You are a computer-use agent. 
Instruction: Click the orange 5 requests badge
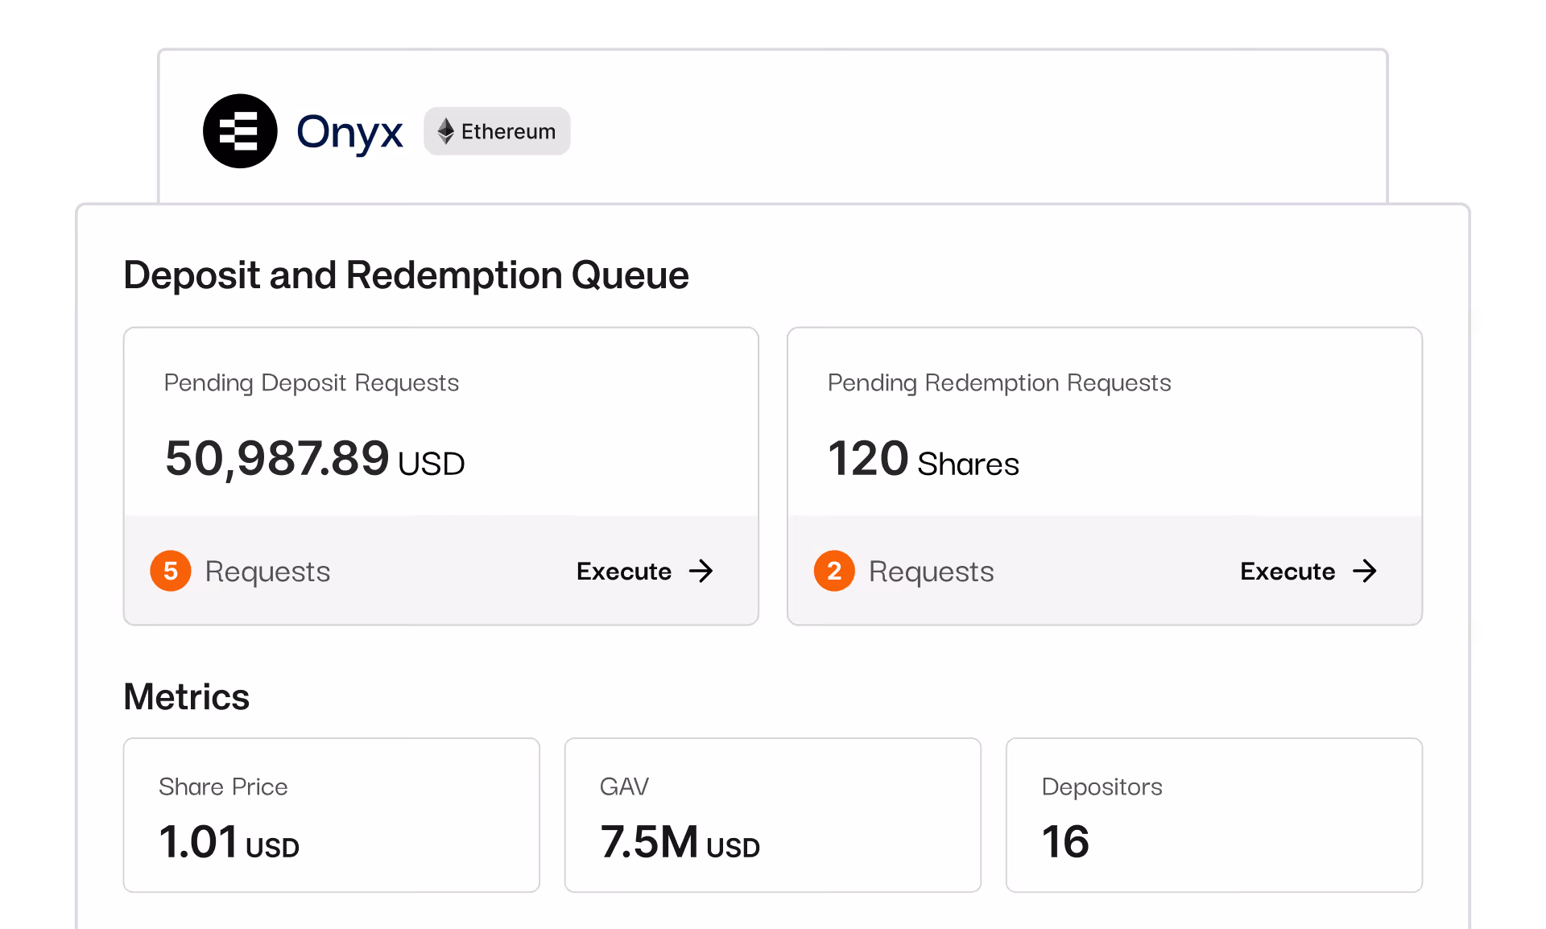tap(171, 571)
